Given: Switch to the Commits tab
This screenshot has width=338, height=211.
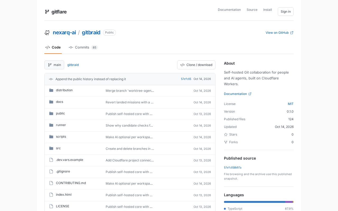Looking at the screenshot, I should pyautogui.click(x=83, y=47).
